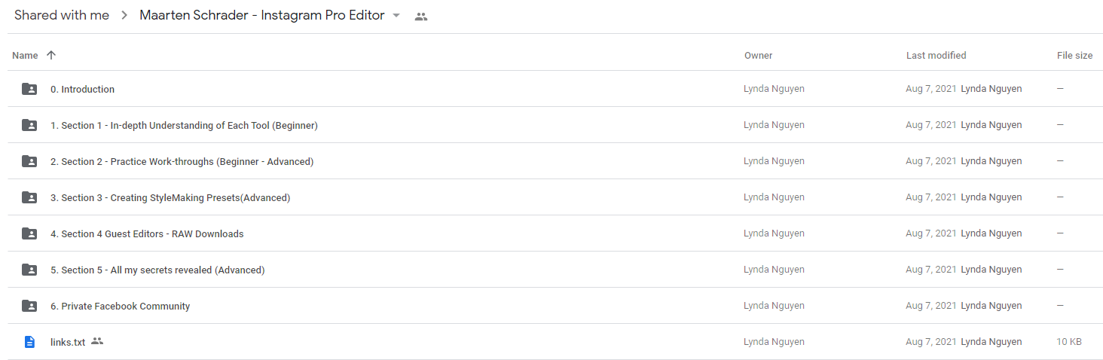Click the Name column header
This screenshot has height=360, width=1103.
coord(25,55)
